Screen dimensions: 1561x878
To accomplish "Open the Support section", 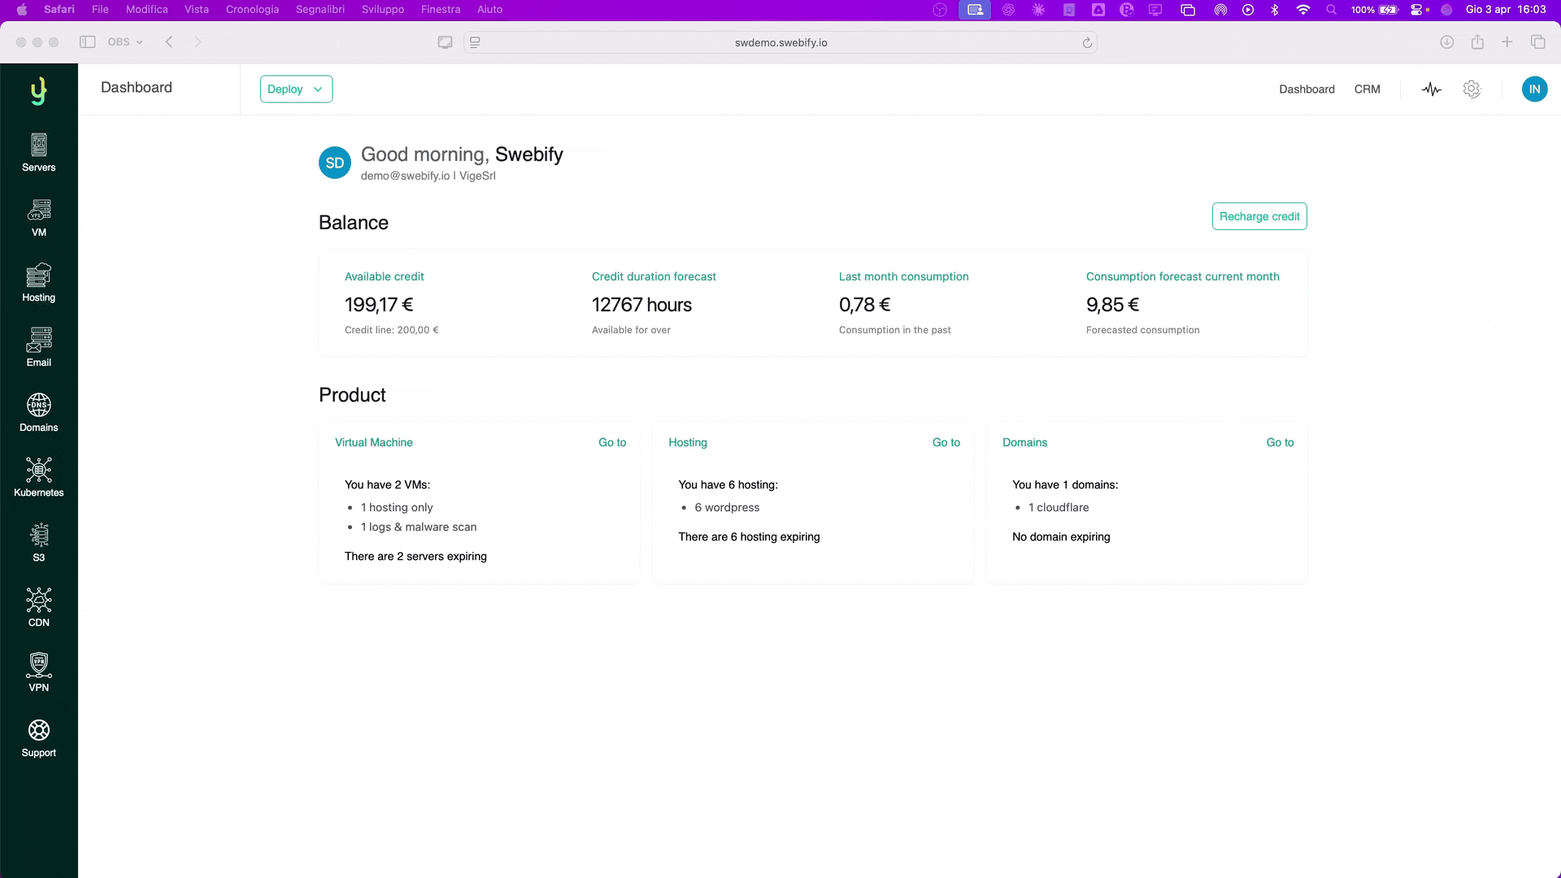I will 38,737.
